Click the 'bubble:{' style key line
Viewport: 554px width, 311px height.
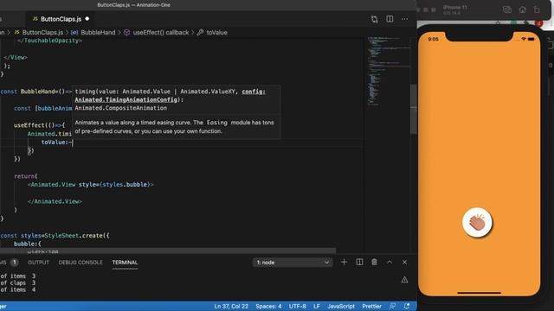tap(28, 244)
